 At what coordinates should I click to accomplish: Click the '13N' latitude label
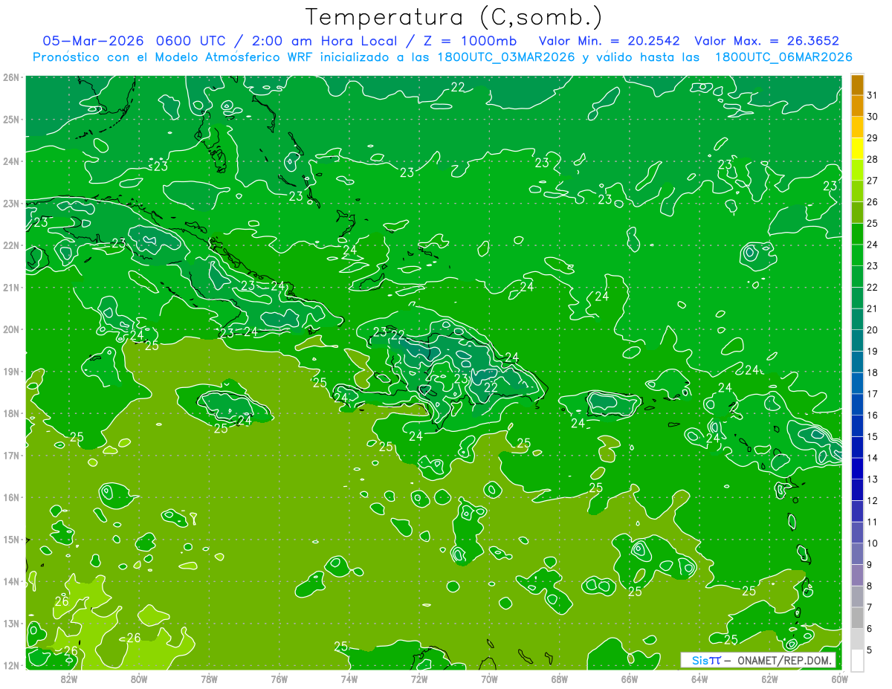[x=11, y=623]
